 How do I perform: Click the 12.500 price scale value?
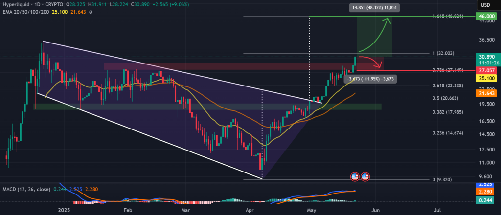(486, 150)
